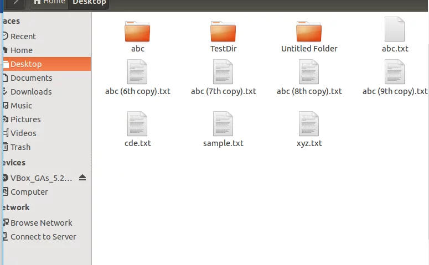Navigate to Home in path bar
This screenshot has width=429, height=265.
click(49, 3)
